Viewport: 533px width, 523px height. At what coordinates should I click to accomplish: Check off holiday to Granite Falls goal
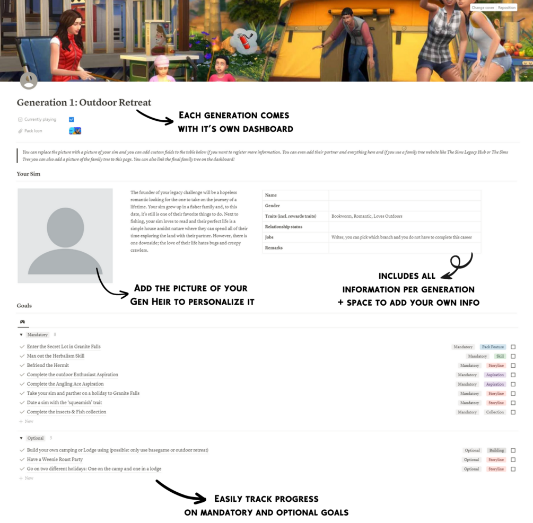pos(513,394)
